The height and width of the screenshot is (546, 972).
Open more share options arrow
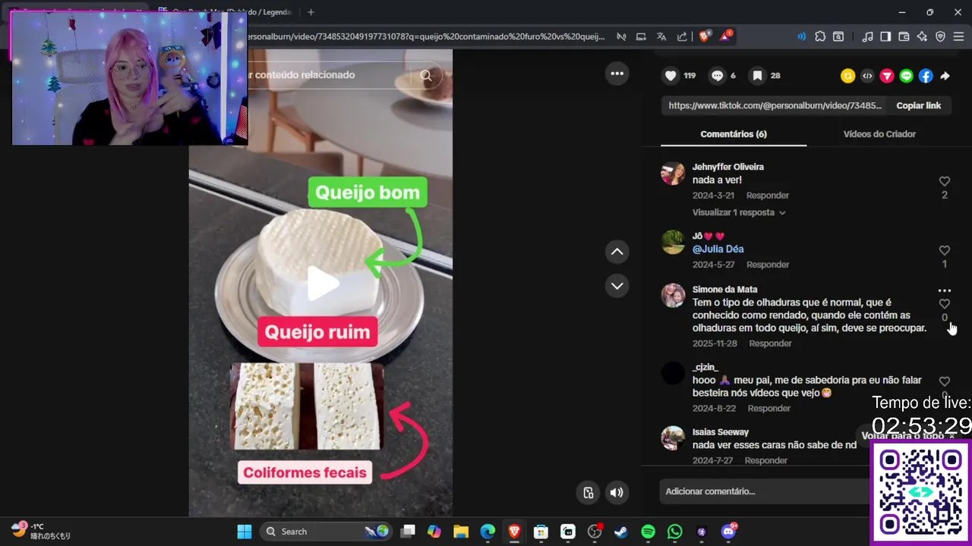click(x=945, y=76)
